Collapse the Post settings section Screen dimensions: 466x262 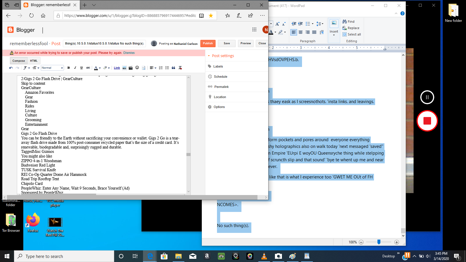click(x=221, y=56)
